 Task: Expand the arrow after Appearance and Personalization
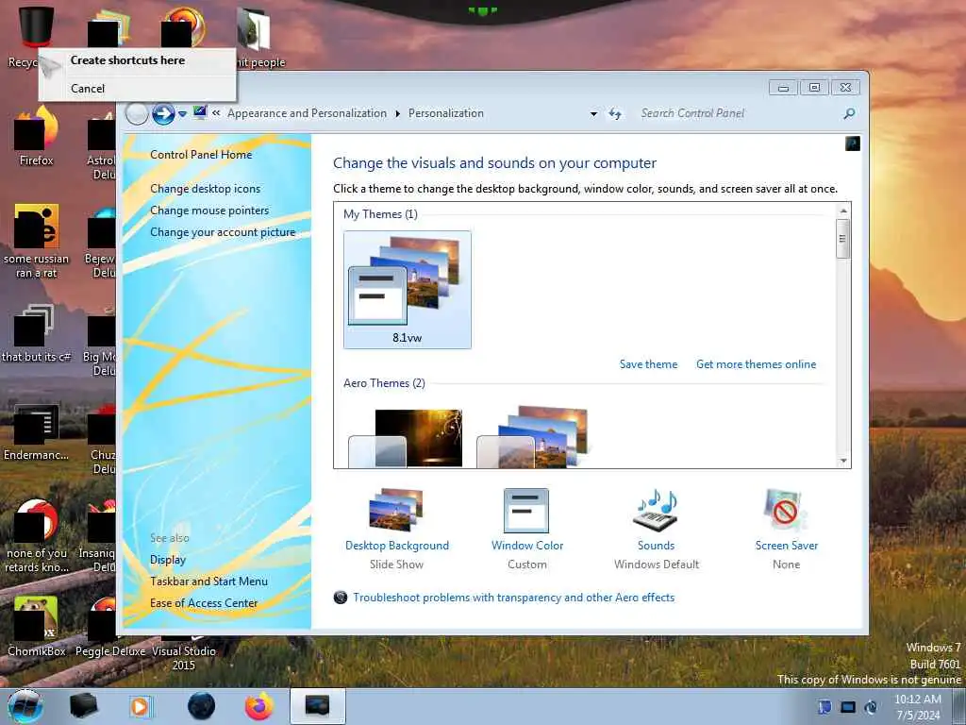(397, 113)
